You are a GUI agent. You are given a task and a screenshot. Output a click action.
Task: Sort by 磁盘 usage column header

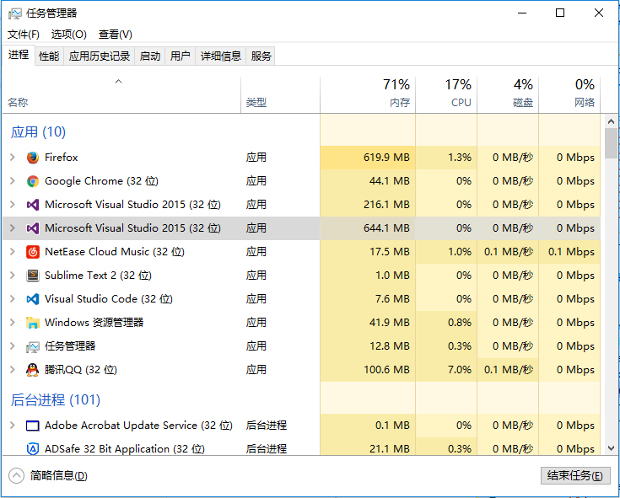pyautogui.click(x=508, y=94)
